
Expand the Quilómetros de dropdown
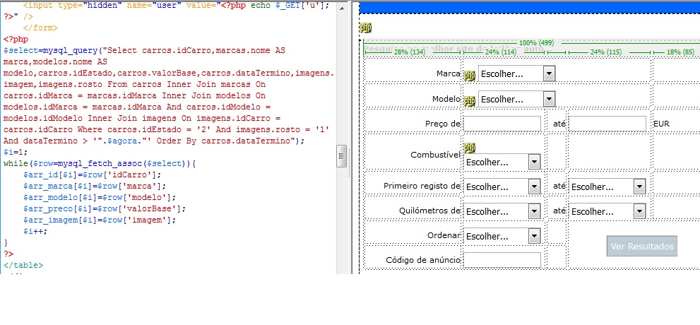(502, 211)
